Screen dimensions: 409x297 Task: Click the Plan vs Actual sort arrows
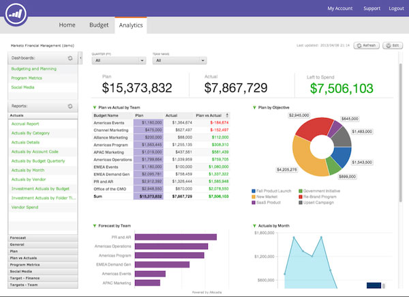[x=227, y=115]
